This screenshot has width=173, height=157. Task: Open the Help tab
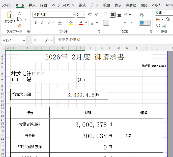pos(156,5)
